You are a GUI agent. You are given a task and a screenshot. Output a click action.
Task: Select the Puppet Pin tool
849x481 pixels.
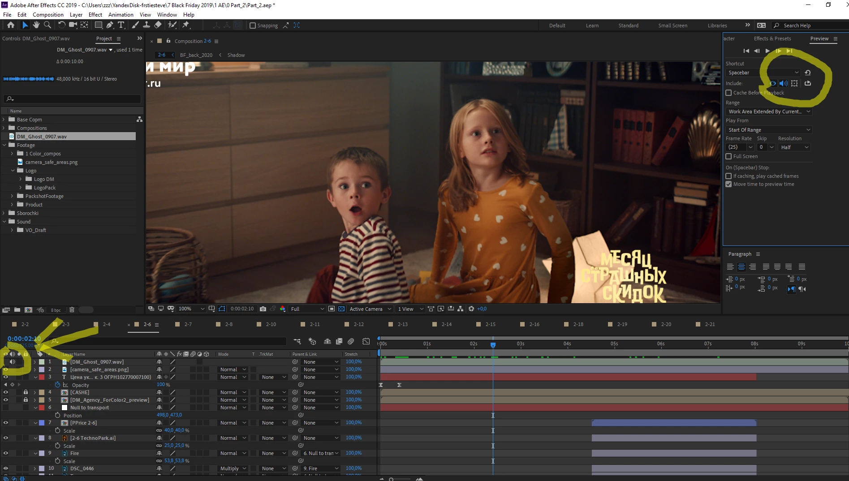[186, 25]
